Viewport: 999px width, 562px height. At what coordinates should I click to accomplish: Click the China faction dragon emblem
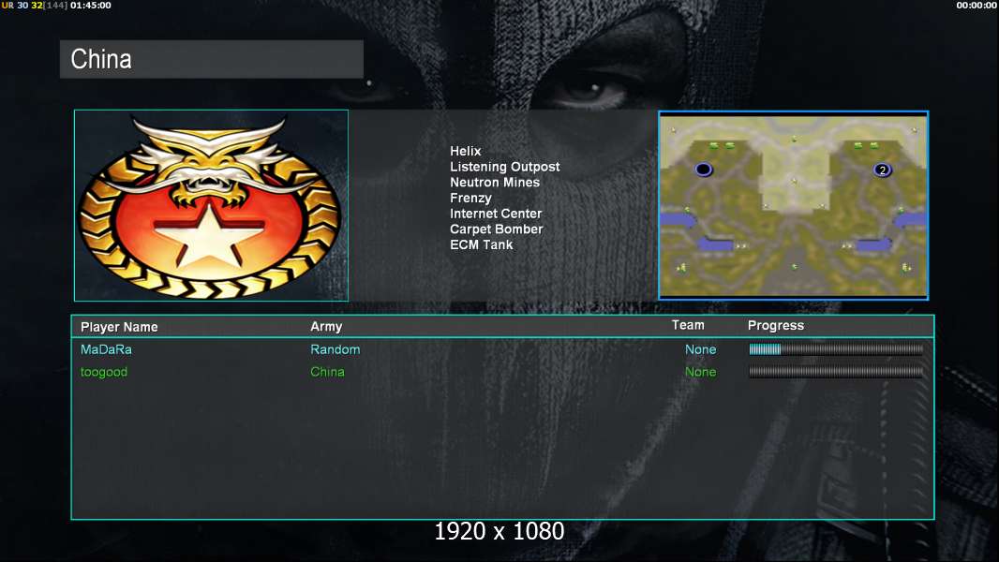[211, 205]
